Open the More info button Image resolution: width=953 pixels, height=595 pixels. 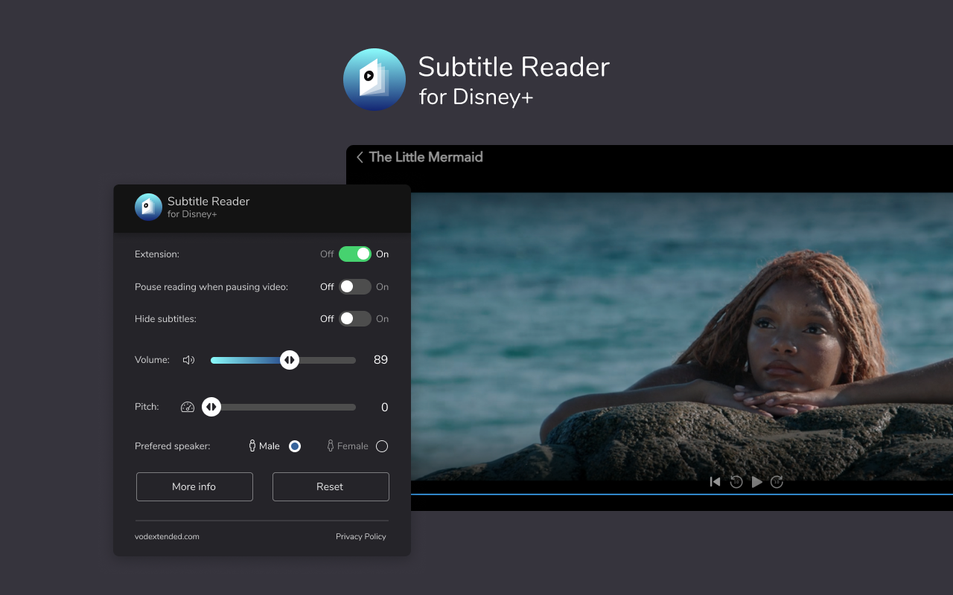(194, 486)
